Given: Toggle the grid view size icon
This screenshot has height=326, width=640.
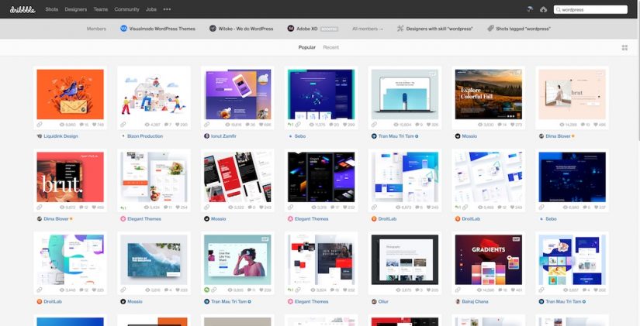Looking at the screenshot, I should tap(624, 48).
